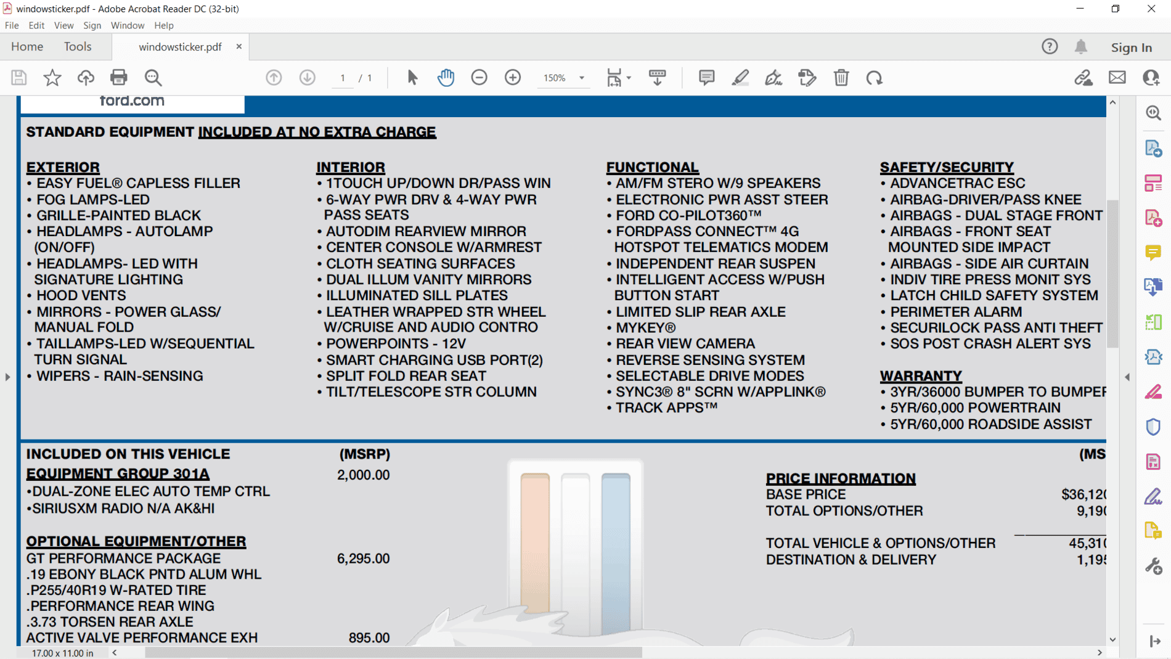The width and height of the screenshot is (1171, 659).
Task: Open the notifications bell
Action: click(1081, 47)
